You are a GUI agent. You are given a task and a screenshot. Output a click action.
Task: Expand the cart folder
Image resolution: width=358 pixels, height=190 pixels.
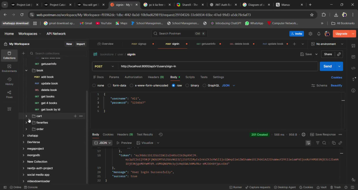pyautogui.click(x=26, y=116)
